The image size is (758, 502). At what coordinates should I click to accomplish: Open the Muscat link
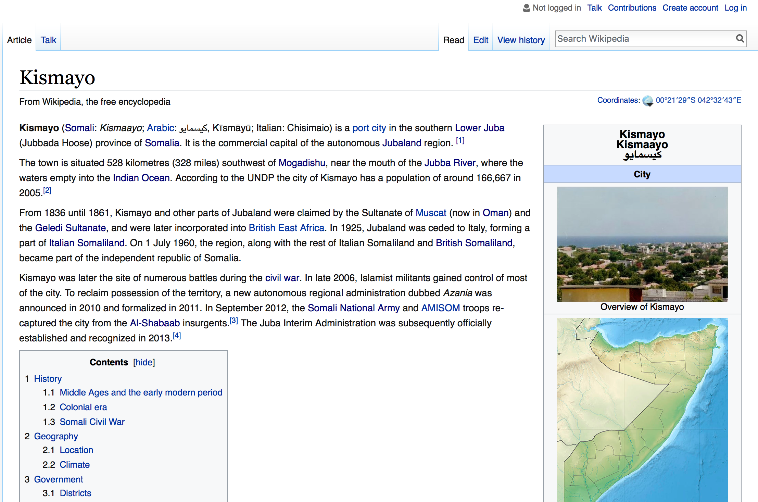[x=431, y=213]
